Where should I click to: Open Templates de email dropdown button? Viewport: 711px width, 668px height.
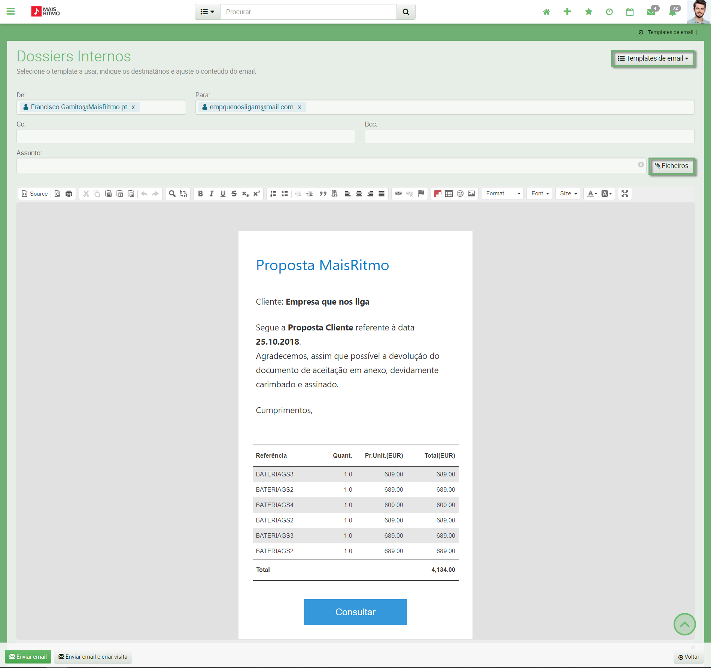pos(653,58)
